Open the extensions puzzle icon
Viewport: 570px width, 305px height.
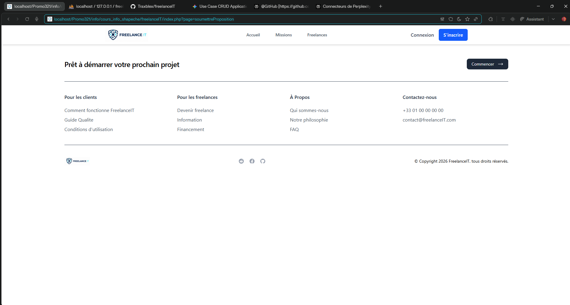coord(491,19)
